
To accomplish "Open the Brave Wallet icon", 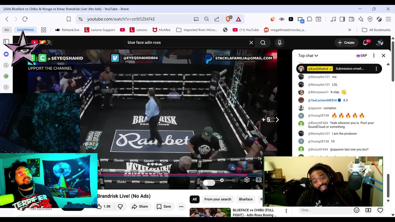I will [351, 19].
